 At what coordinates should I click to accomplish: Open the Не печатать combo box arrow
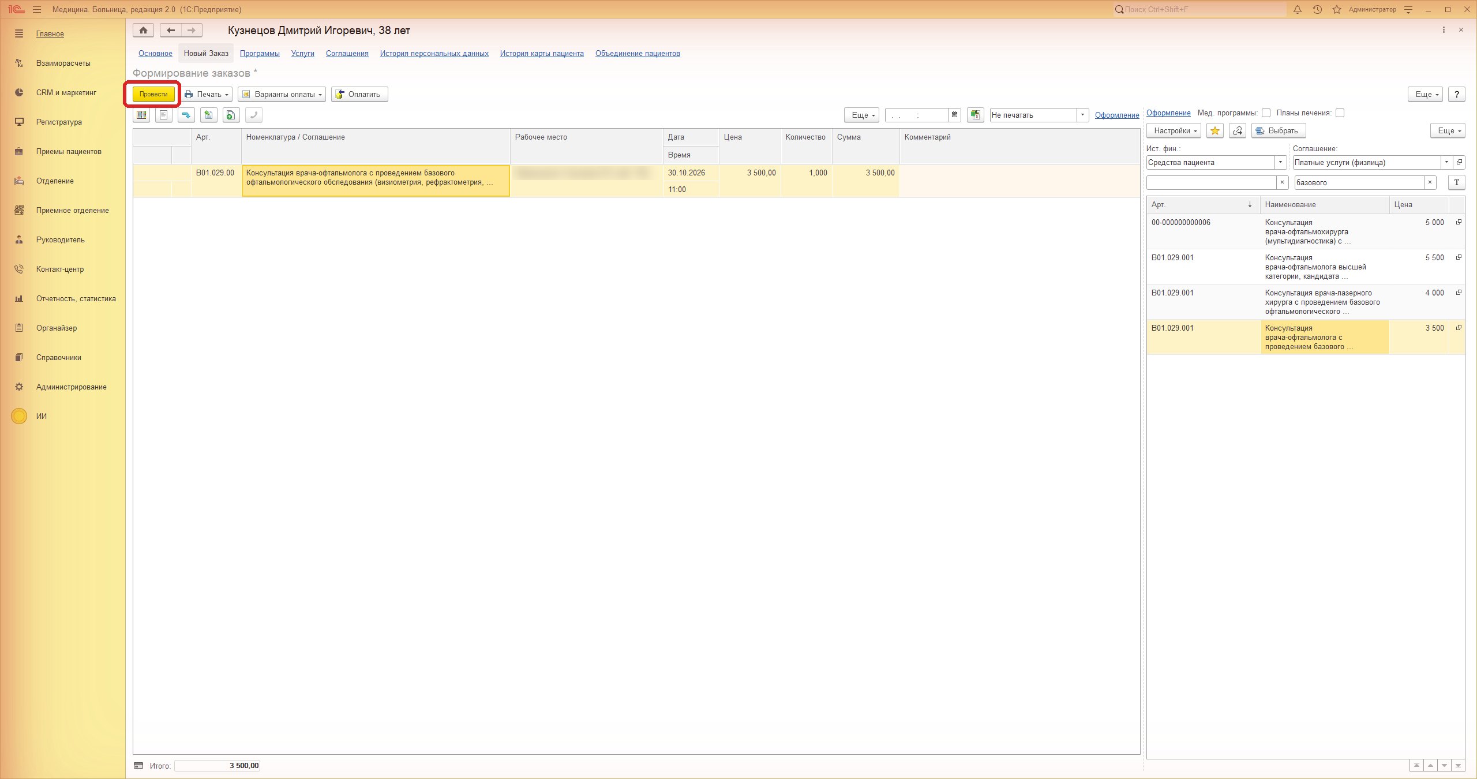pyautogui.click(x=1083, y=115)
